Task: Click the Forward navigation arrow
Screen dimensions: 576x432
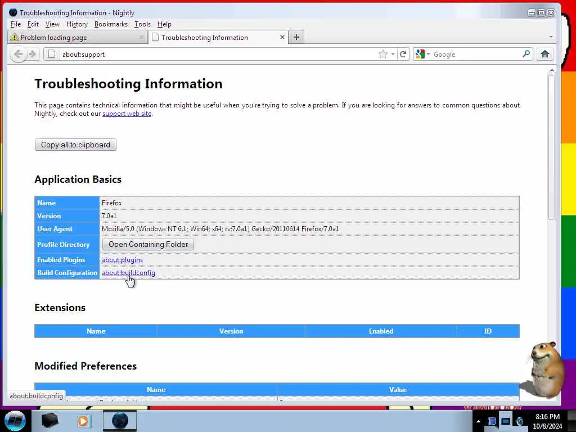Action: pos(33,55)
